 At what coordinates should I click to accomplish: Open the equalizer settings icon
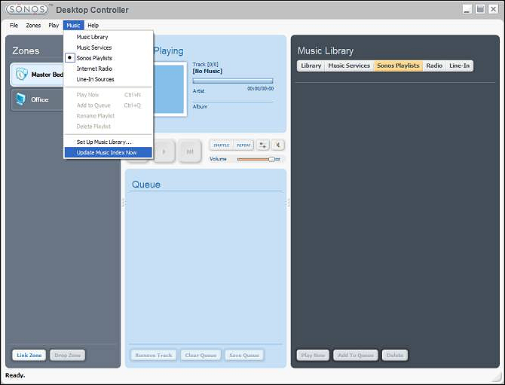point(263,145)
